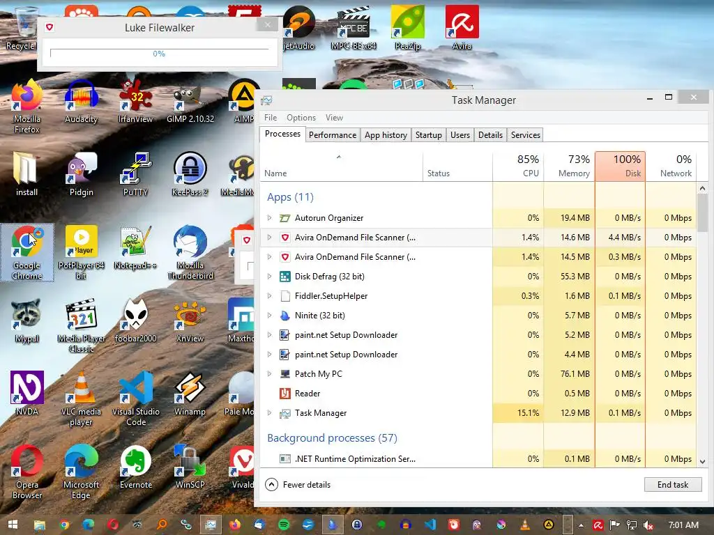Select the .NET Runtime Optimization Service row
The height and width of the screenshot is (535, 714).
click(478, 458)
